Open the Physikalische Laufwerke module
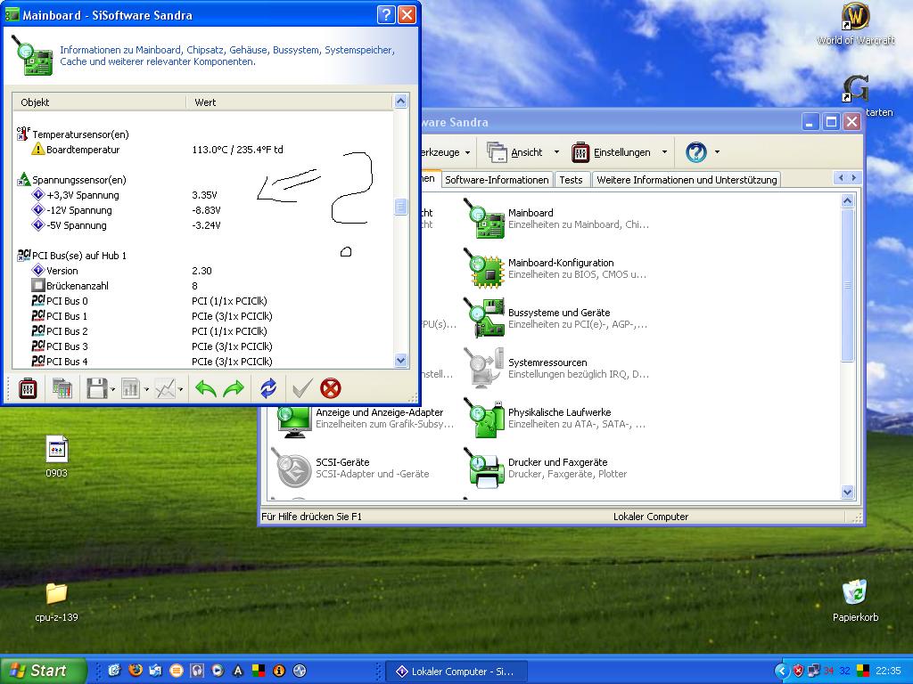 (484, 419)
